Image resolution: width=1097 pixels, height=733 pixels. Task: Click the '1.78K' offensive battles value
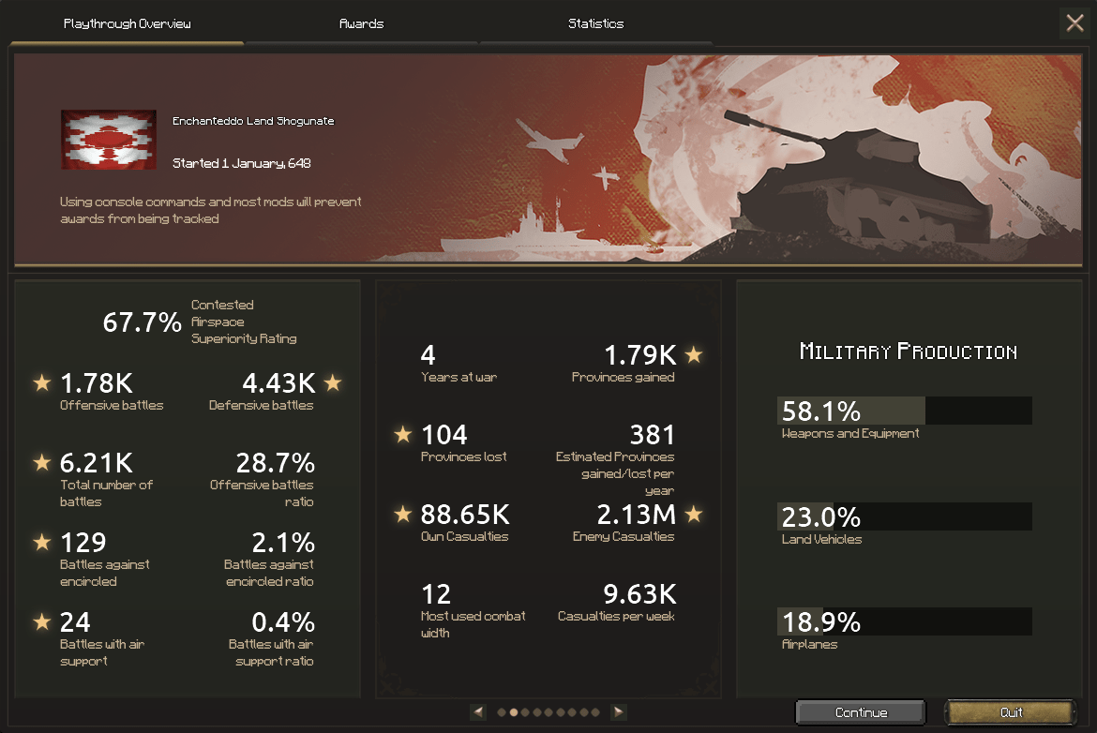click(x=97, y=383)
